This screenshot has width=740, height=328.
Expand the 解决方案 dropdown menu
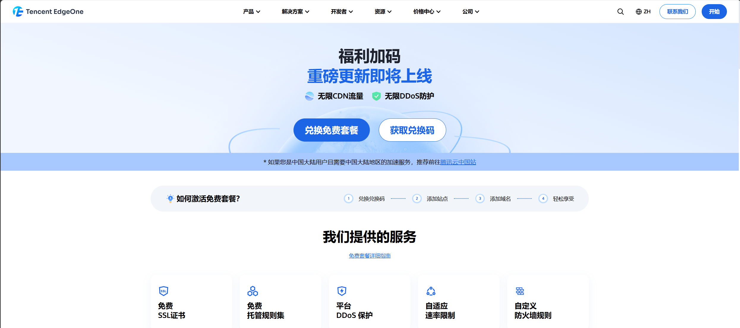click(x=295, y=12)
